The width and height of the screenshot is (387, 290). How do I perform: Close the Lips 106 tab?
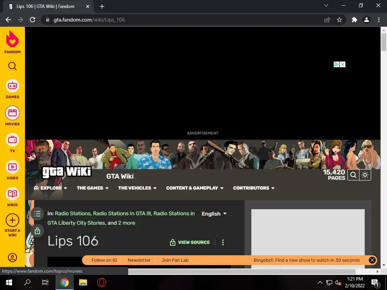[x=88, y=7]
